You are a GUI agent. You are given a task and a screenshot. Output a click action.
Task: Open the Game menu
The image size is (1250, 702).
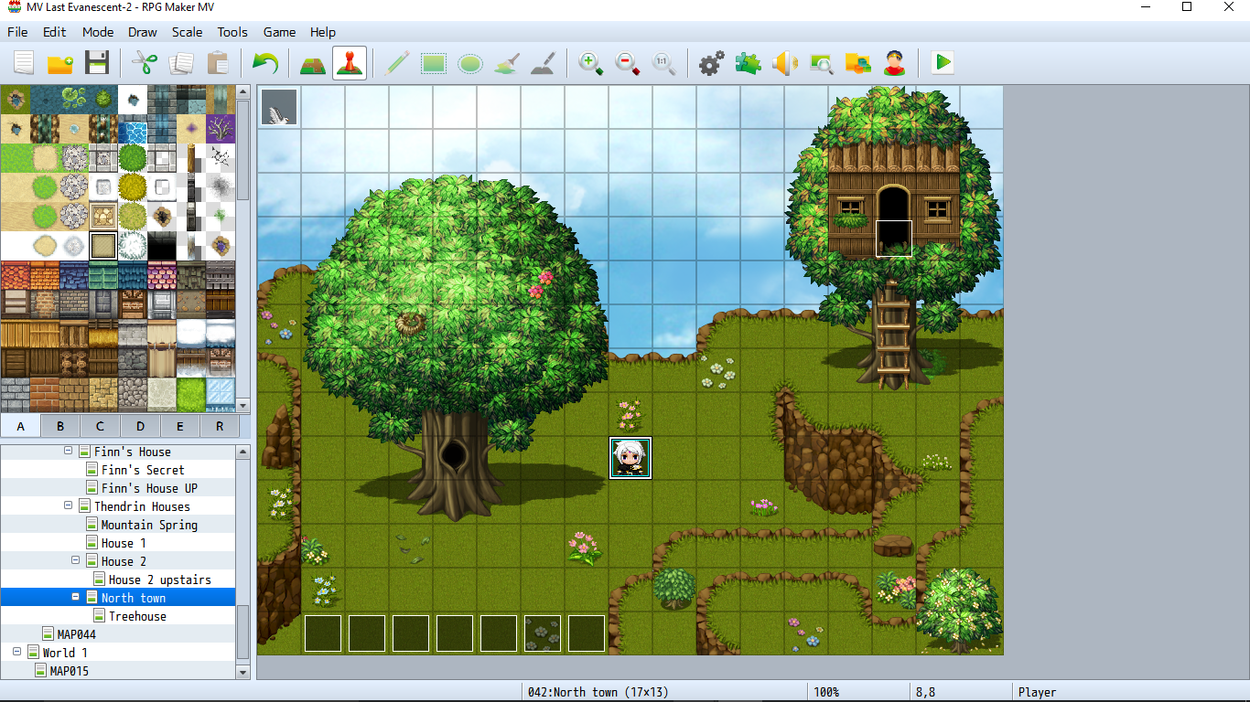[x=279, y=32]
